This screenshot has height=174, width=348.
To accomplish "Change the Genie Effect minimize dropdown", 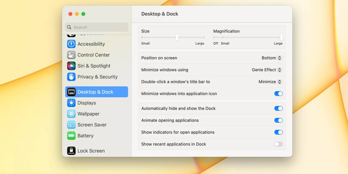I will 267,70.
